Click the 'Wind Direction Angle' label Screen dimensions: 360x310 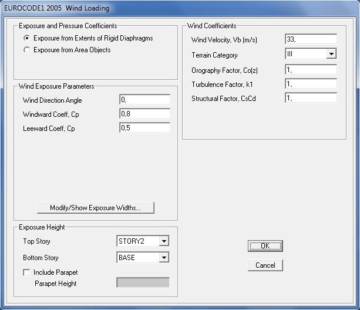coord(52,100)
